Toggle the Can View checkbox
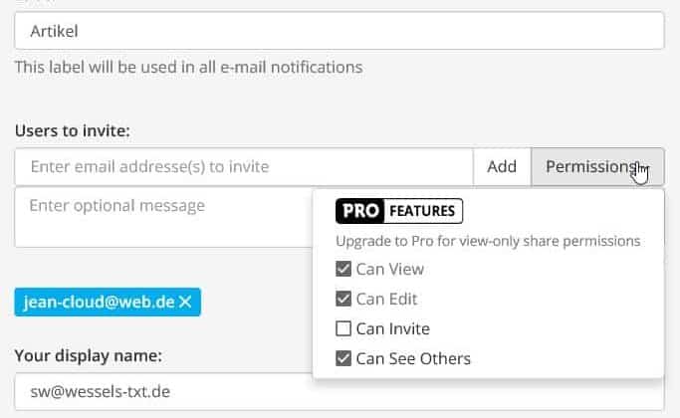The image size is (680, 418). click(x=343, y=269)
